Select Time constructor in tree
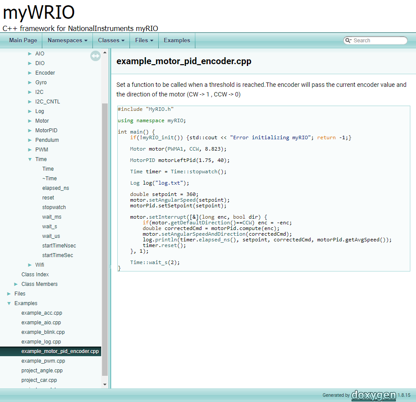Viewport: 416px width, 402px height. [x=48, y=169]
